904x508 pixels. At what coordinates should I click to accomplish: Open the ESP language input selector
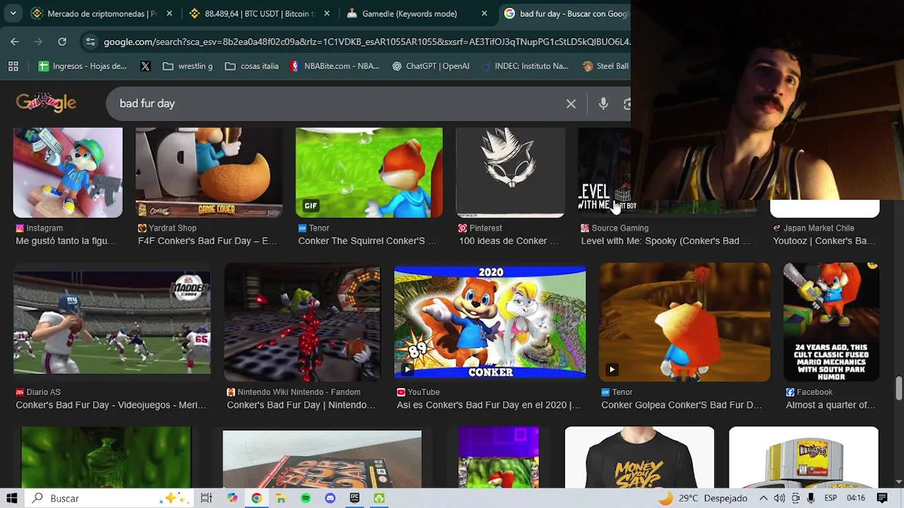pos(831,498)
